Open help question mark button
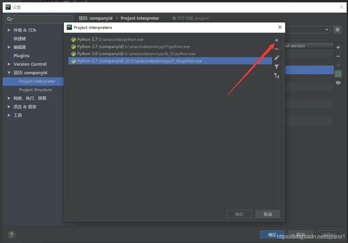The image size is (348, 243). (12, 234)
